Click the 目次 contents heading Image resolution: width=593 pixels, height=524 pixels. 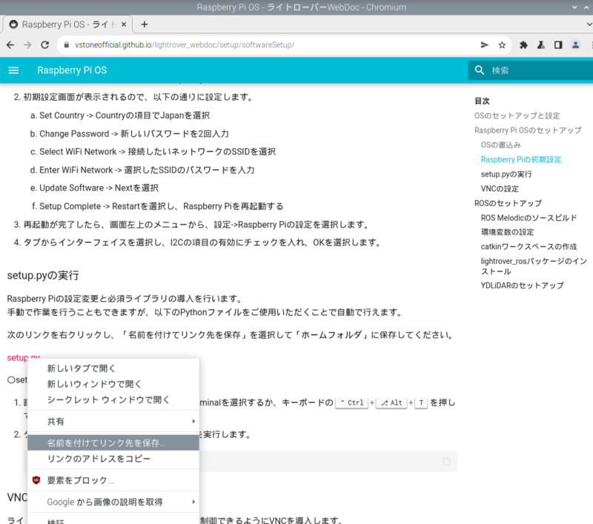(482, 101)
